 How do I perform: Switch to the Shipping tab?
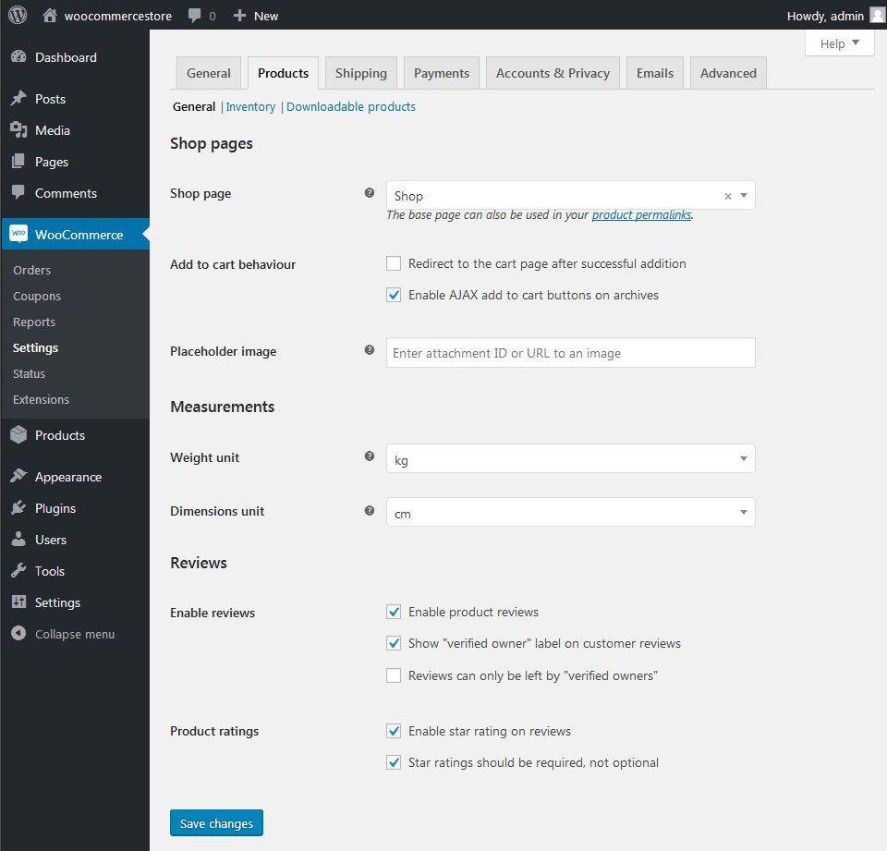point(360,72)
